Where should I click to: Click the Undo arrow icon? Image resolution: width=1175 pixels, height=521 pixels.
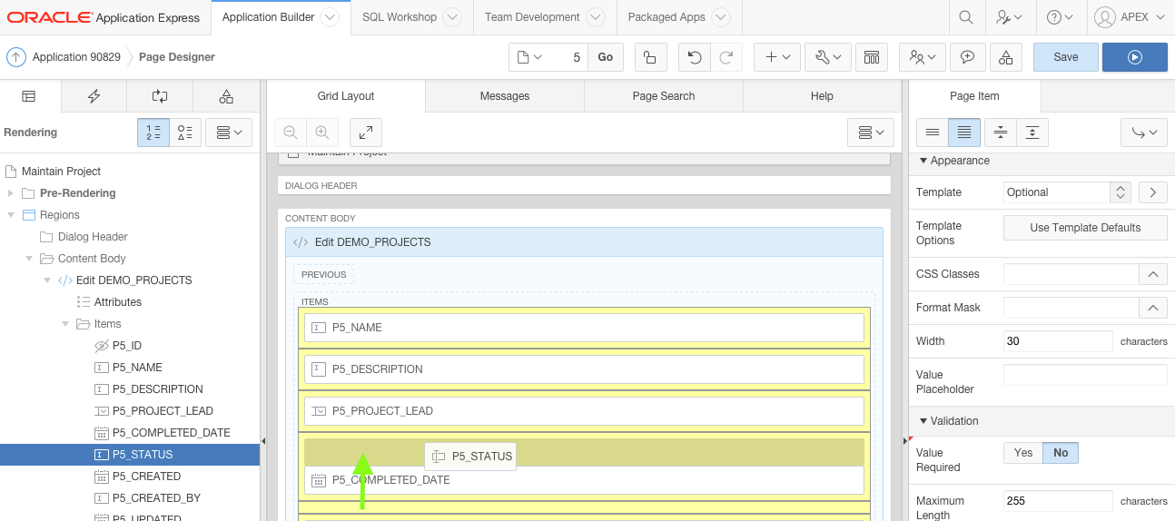point(695,57)
